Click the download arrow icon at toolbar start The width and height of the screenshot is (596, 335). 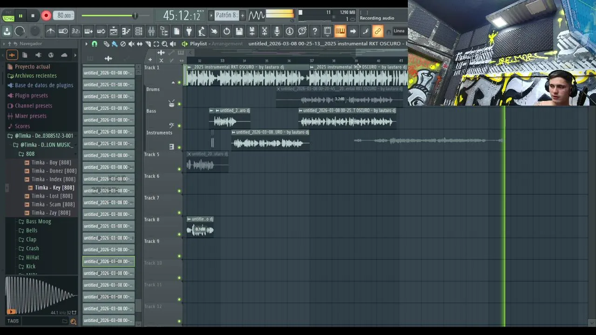(x=7, y=31)
